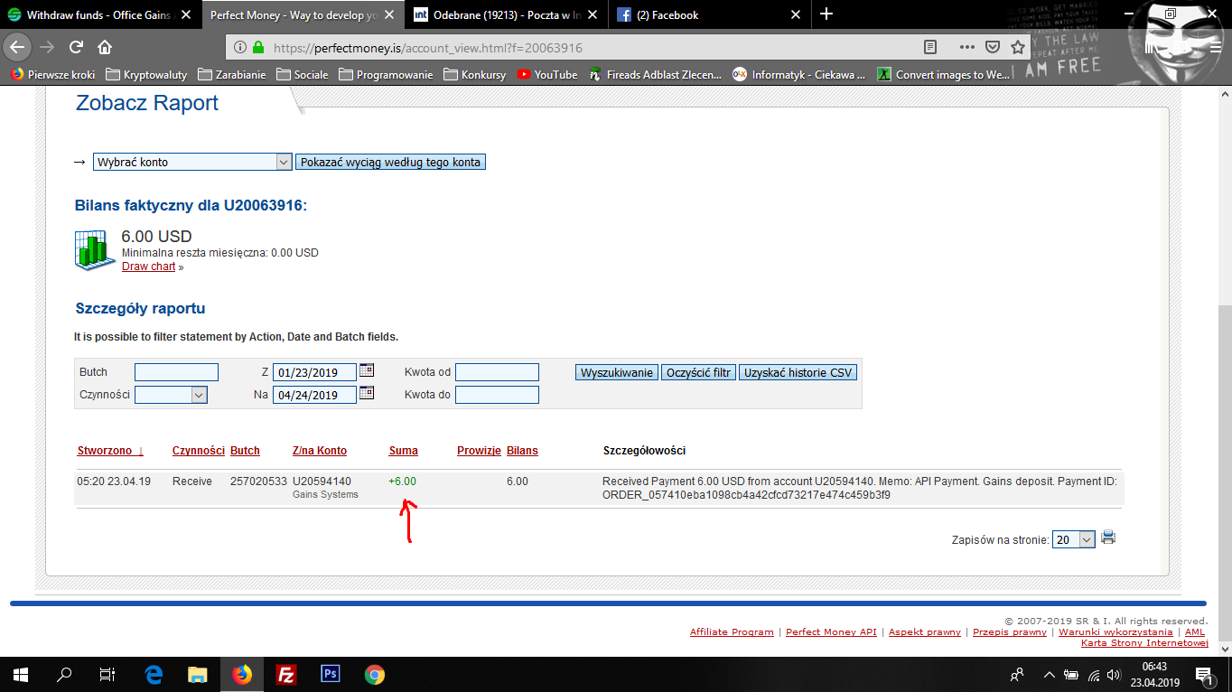This screenshot has width=1232, height=692.
Task: Click the Kwota od amount field
Action: 497,372
